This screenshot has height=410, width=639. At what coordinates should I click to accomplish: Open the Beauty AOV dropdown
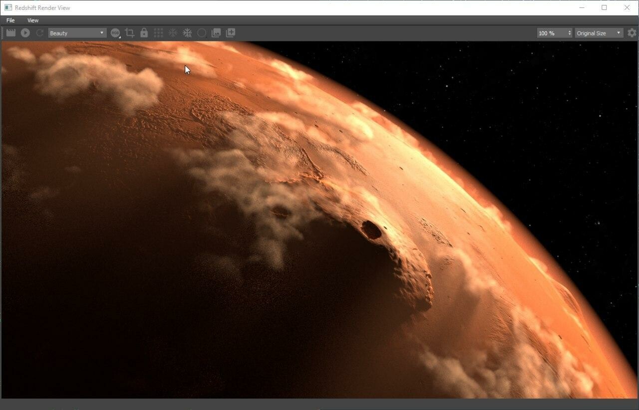(x=76, y=32)
